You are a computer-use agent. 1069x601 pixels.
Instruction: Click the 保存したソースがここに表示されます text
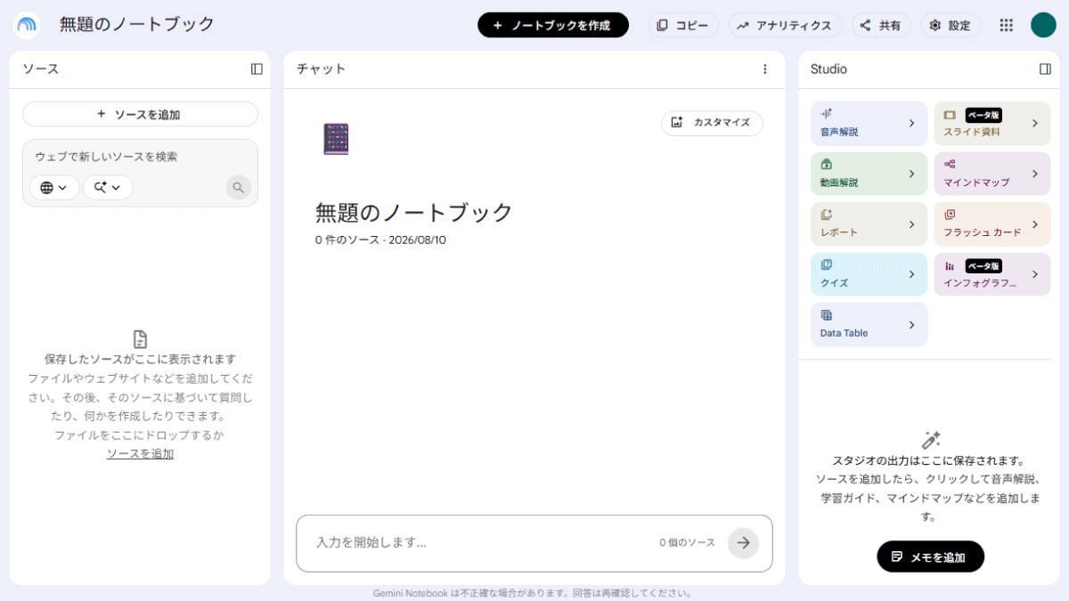point(140,359)
